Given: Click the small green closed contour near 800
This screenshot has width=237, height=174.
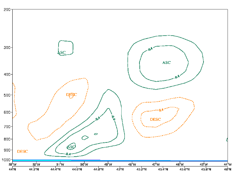Looking at the screenshot, I should pos(85,137).
